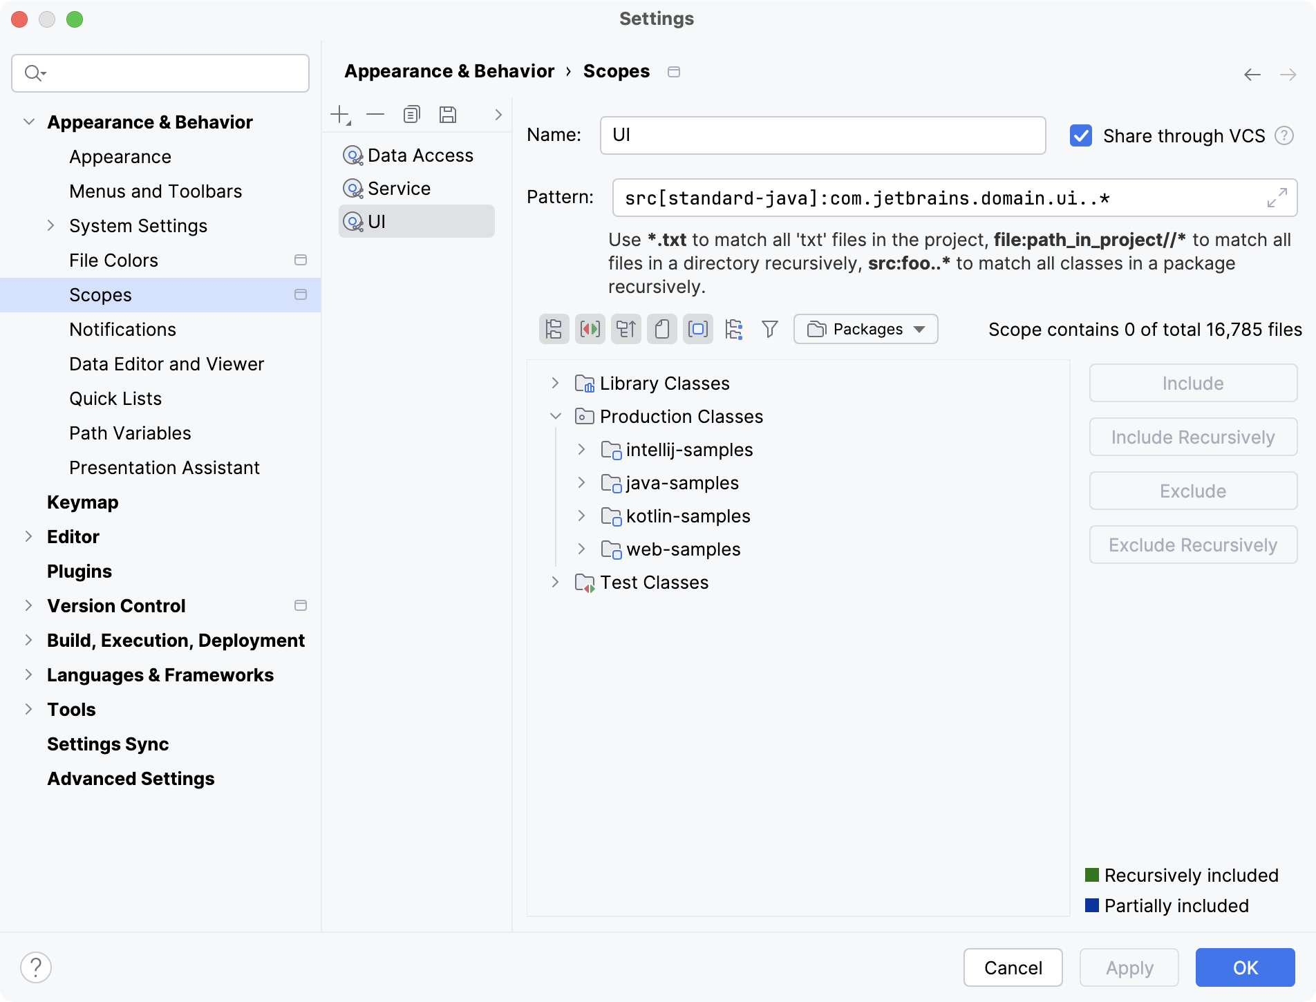Click the Copy configuration icon

[411, 115]
